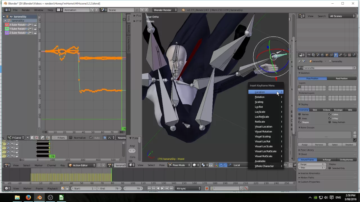Click the delete keyframe icon in timeline
Screen dimensions: 360x202
click(246, 189)
